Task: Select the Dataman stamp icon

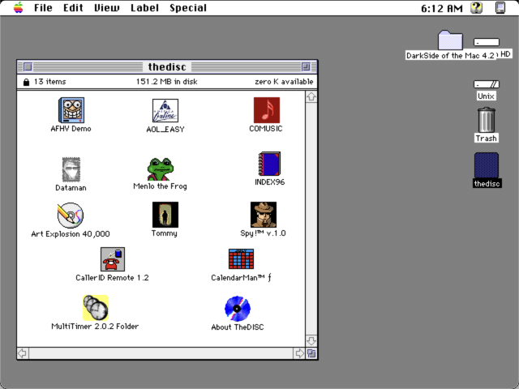Action: coord(71,169)
